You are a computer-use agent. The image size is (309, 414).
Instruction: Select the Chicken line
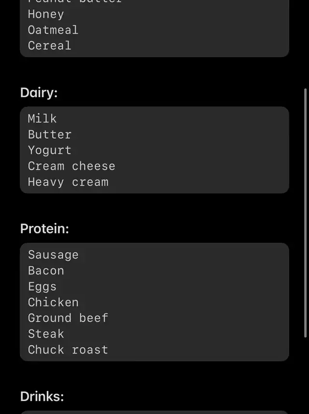(x=53, y=303)
